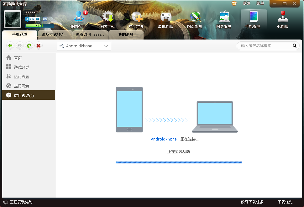Image resolution: width=304 pixels, height=207 pixels.
Task: Click the red notification badge on 我的游戏
Action: click(x=86, y=13)
